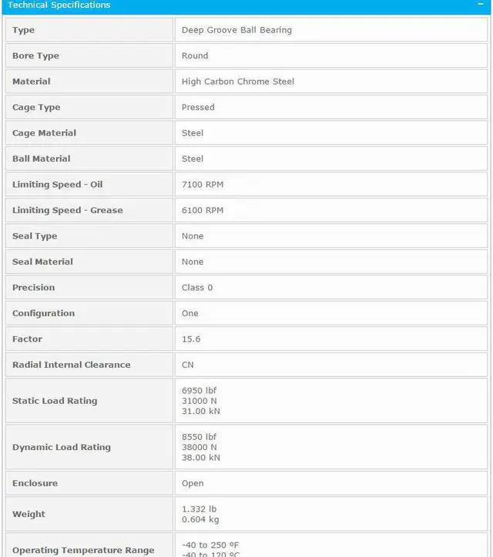
Task: Collapse the Technical Specifications panel minus icon
Action: point(481,5)
